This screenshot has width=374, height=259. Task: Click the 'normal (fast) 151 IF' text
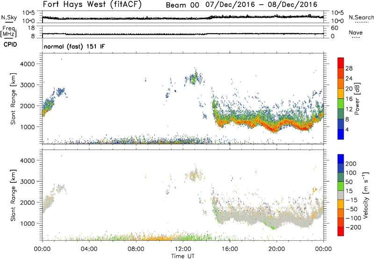[x=74, y=46]
